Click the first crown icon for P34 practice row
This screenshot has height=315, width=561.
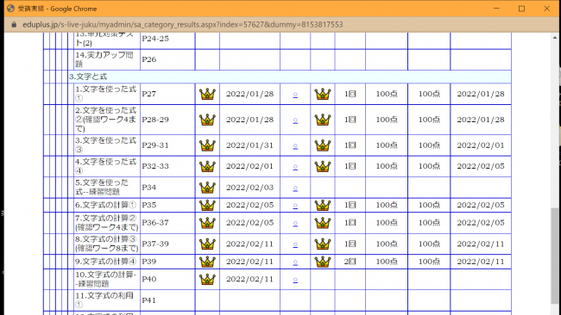(207, 188)
